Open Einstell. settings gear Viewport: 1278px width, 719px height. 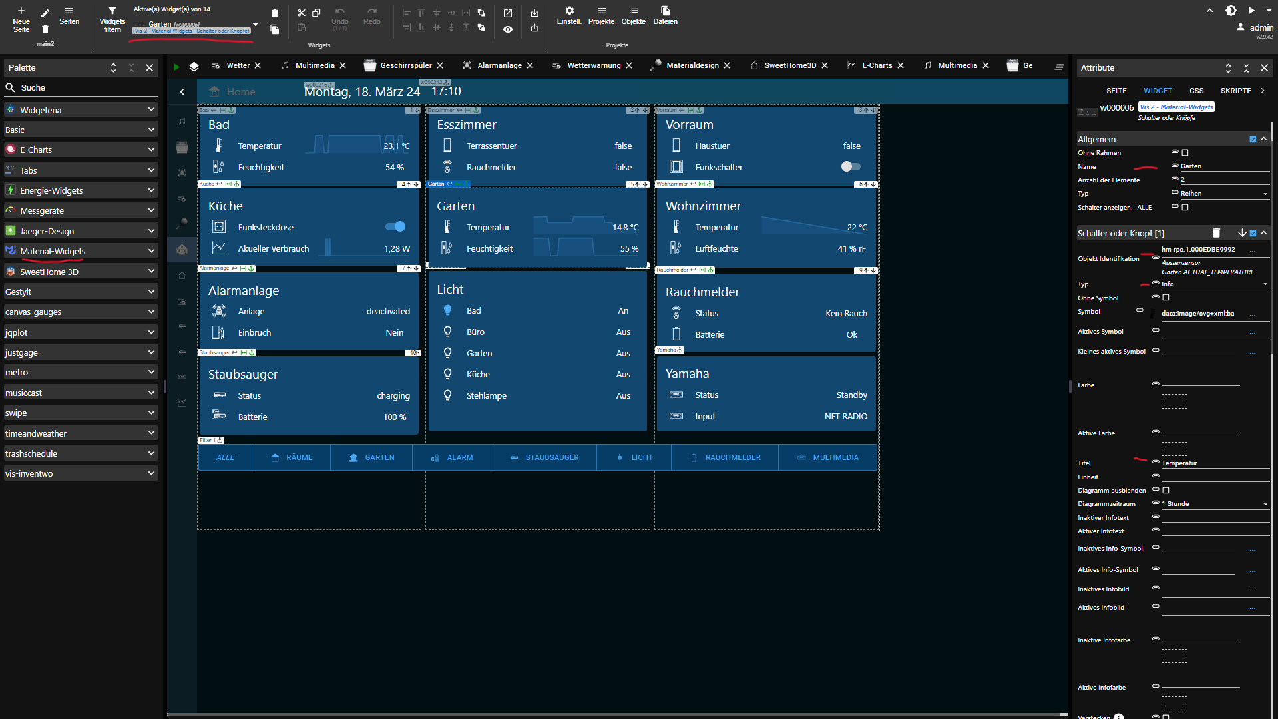click(569, 16)
